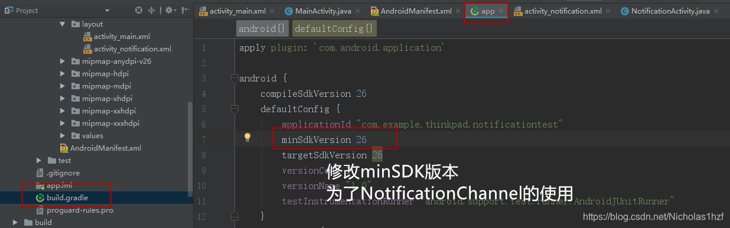The image size is (730, 228).
Task: Click the AndroidManifest.xml file icon in tree
Action: click(64, 148)
